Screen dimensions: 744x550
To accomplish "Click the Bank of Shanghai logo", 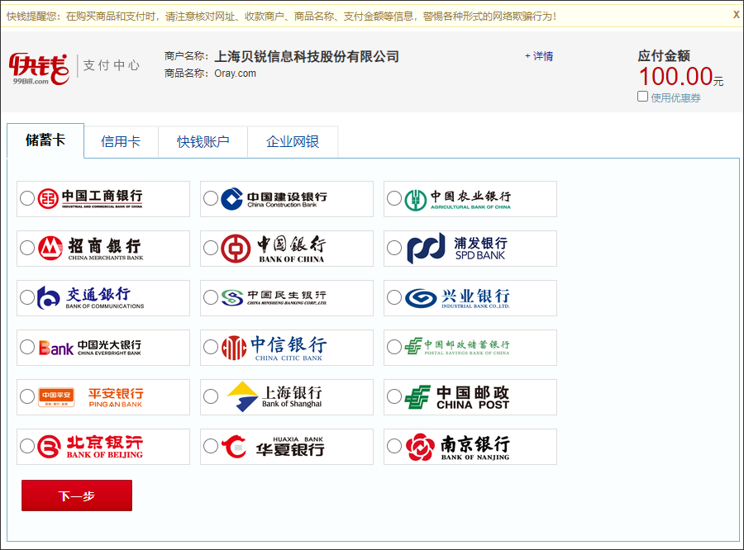I will (274, 396).
